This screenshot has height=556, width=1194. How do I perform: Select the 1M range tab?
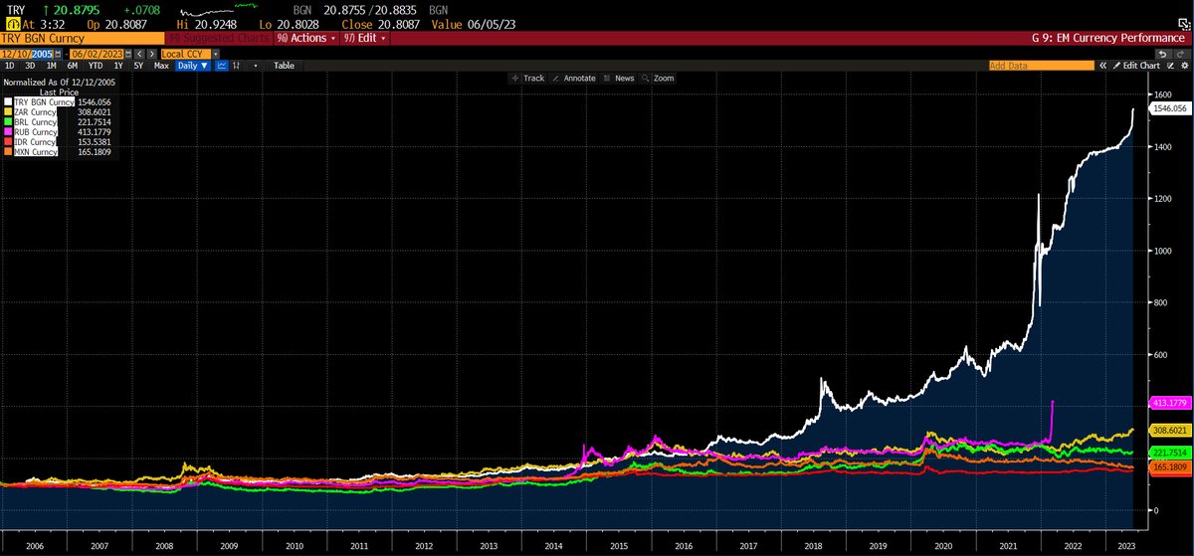click(51, 66)
